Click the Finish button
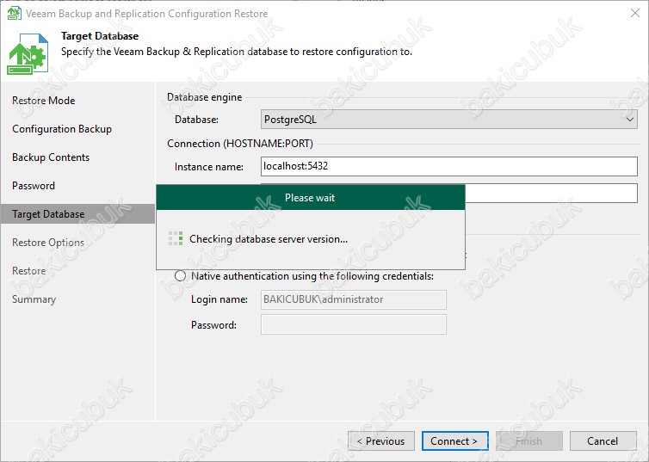Screen dimensions: 649x462 point(529,441)
